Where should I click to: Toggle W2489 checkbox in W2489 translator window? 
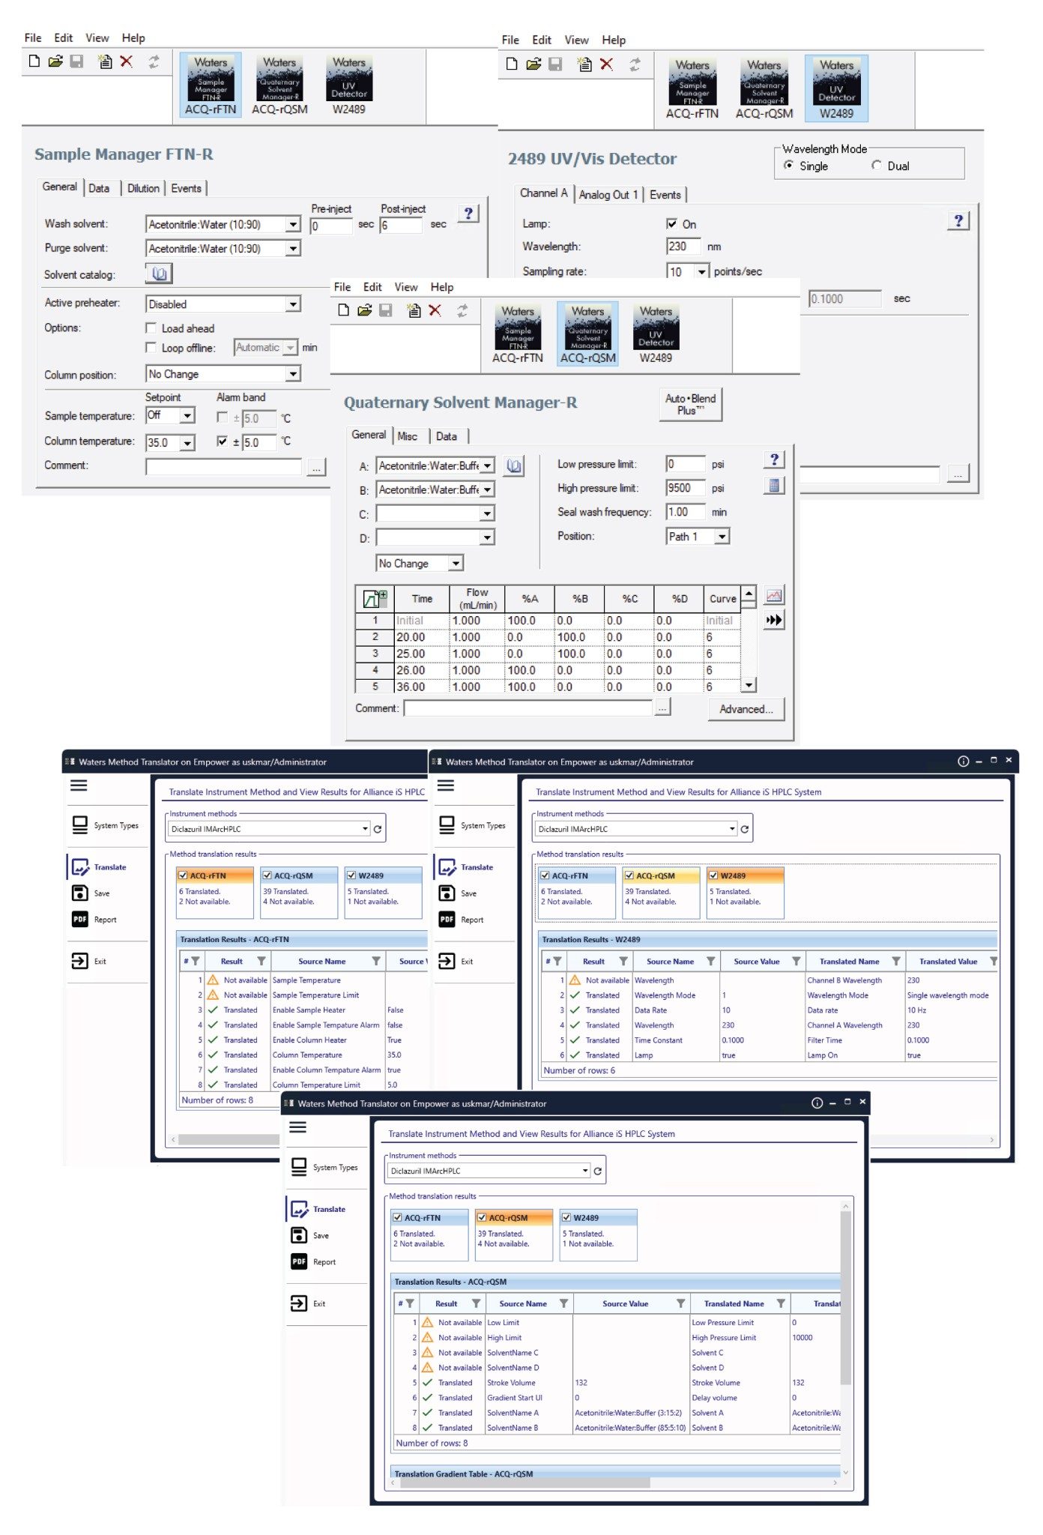713,875
